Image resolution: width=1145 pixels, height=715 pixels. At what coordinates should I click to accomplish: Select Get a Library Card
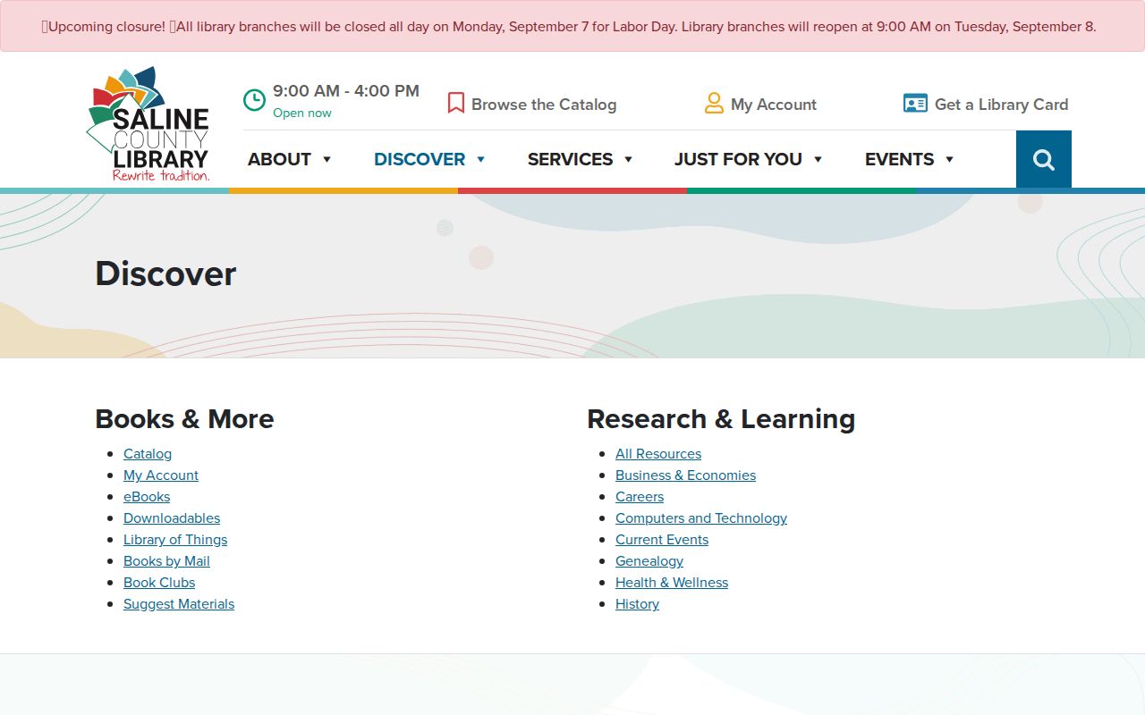point(1002,105)
